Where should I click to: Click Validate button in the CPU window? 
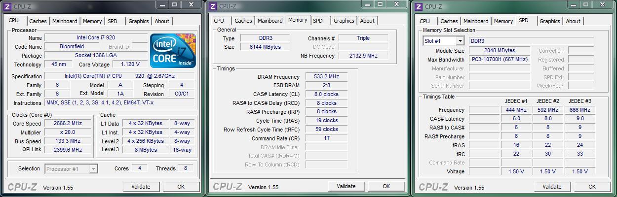[x=141, y=187]
